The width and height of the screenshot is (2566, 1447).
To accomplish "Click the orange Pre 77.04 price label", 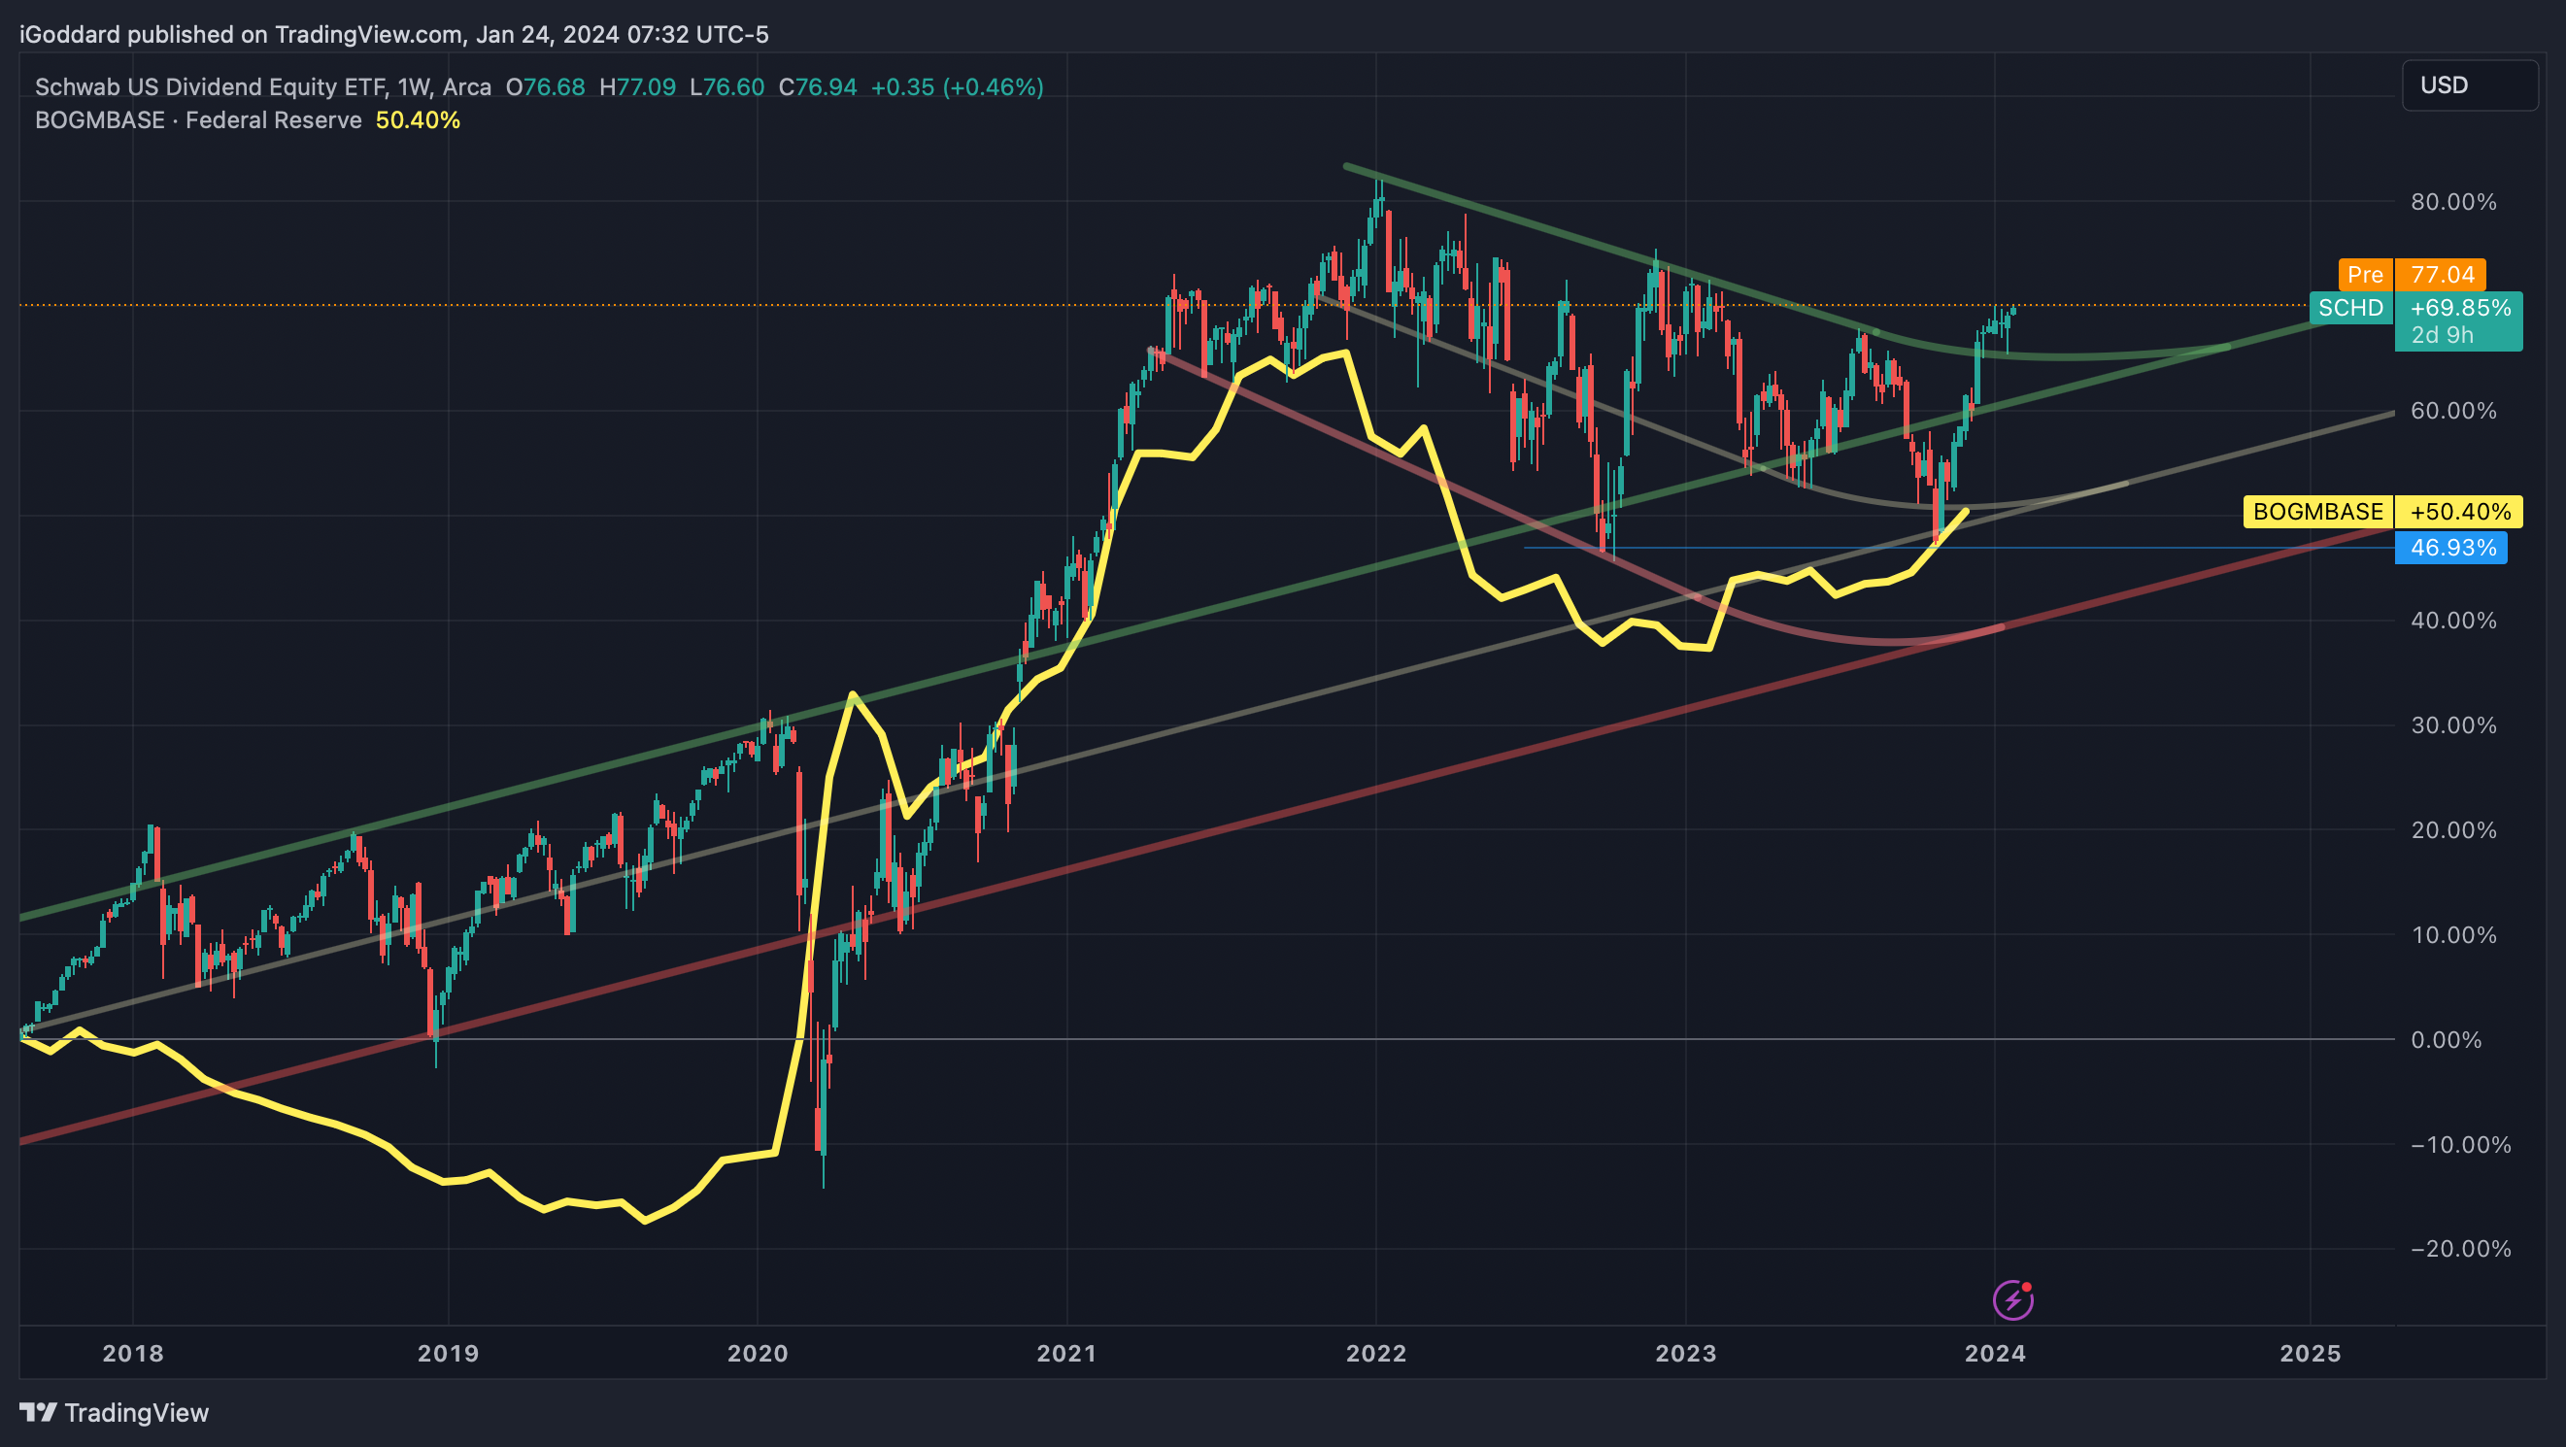I will 2412,274.
